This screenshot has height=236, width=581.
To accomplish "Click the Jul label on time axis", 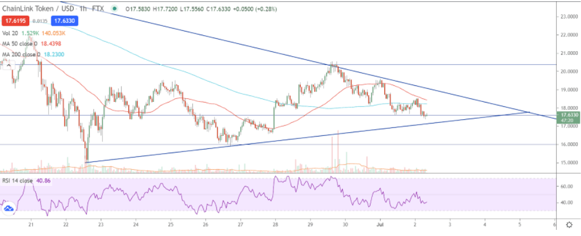I will coord(381,225).
